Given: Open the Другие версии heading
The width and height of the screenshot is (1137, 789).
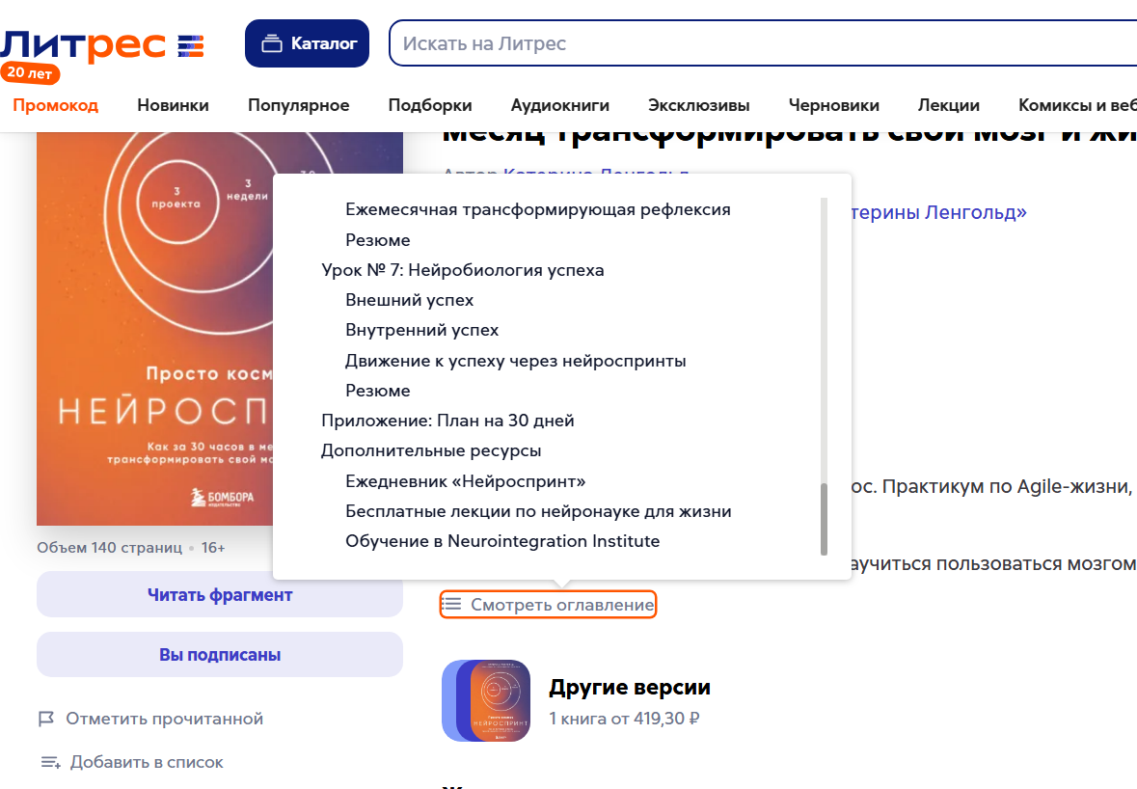Looking at the screenshot, I should coord(630,687).
